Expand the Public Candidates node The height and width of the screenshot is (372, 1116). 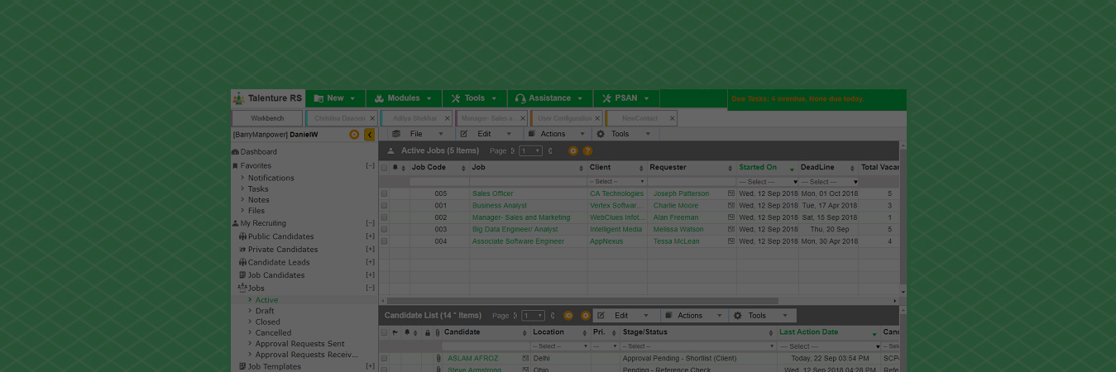(370, 236)
